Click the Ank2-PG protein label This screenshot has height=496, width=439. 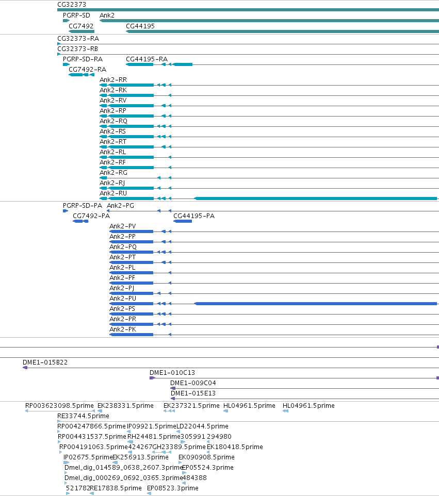click(x=120, y=206)
